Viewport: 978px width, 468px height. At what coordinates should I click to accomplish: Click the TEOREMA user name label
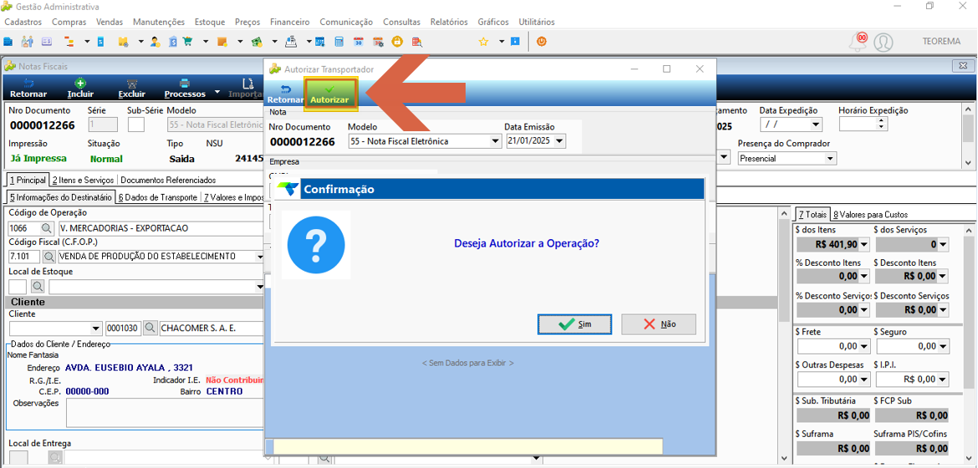[942, 42]
